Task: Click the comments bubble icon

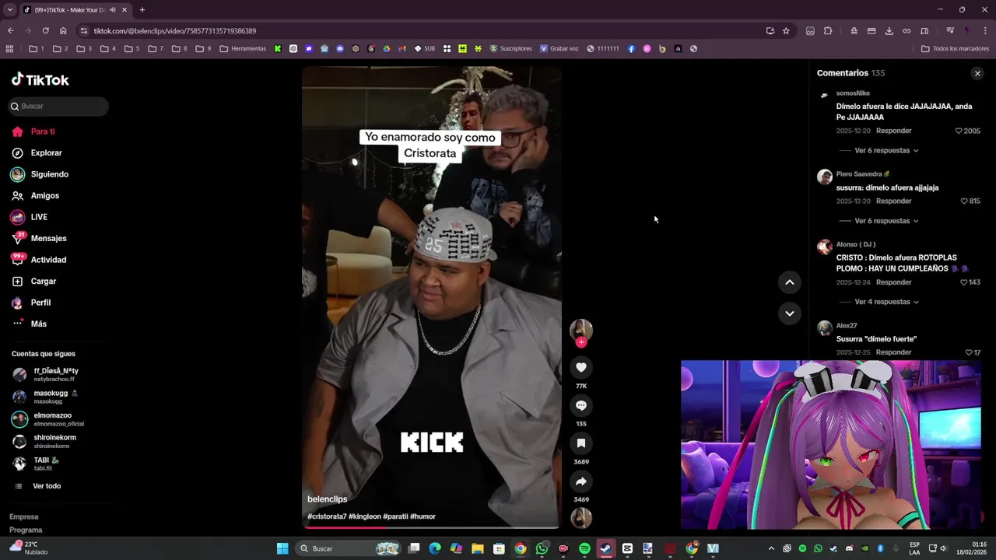Action: 581,405
